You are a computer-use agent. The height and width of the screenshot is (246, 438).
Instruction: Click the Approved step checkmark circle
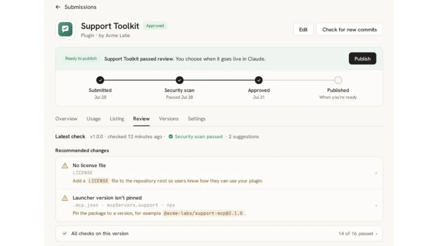point(259,80)
